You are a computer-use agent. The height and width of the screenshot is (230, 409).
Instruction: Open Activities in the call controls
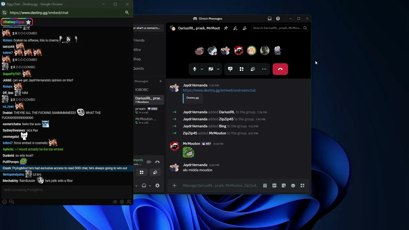pyautogui.click(x=242, y=69)
